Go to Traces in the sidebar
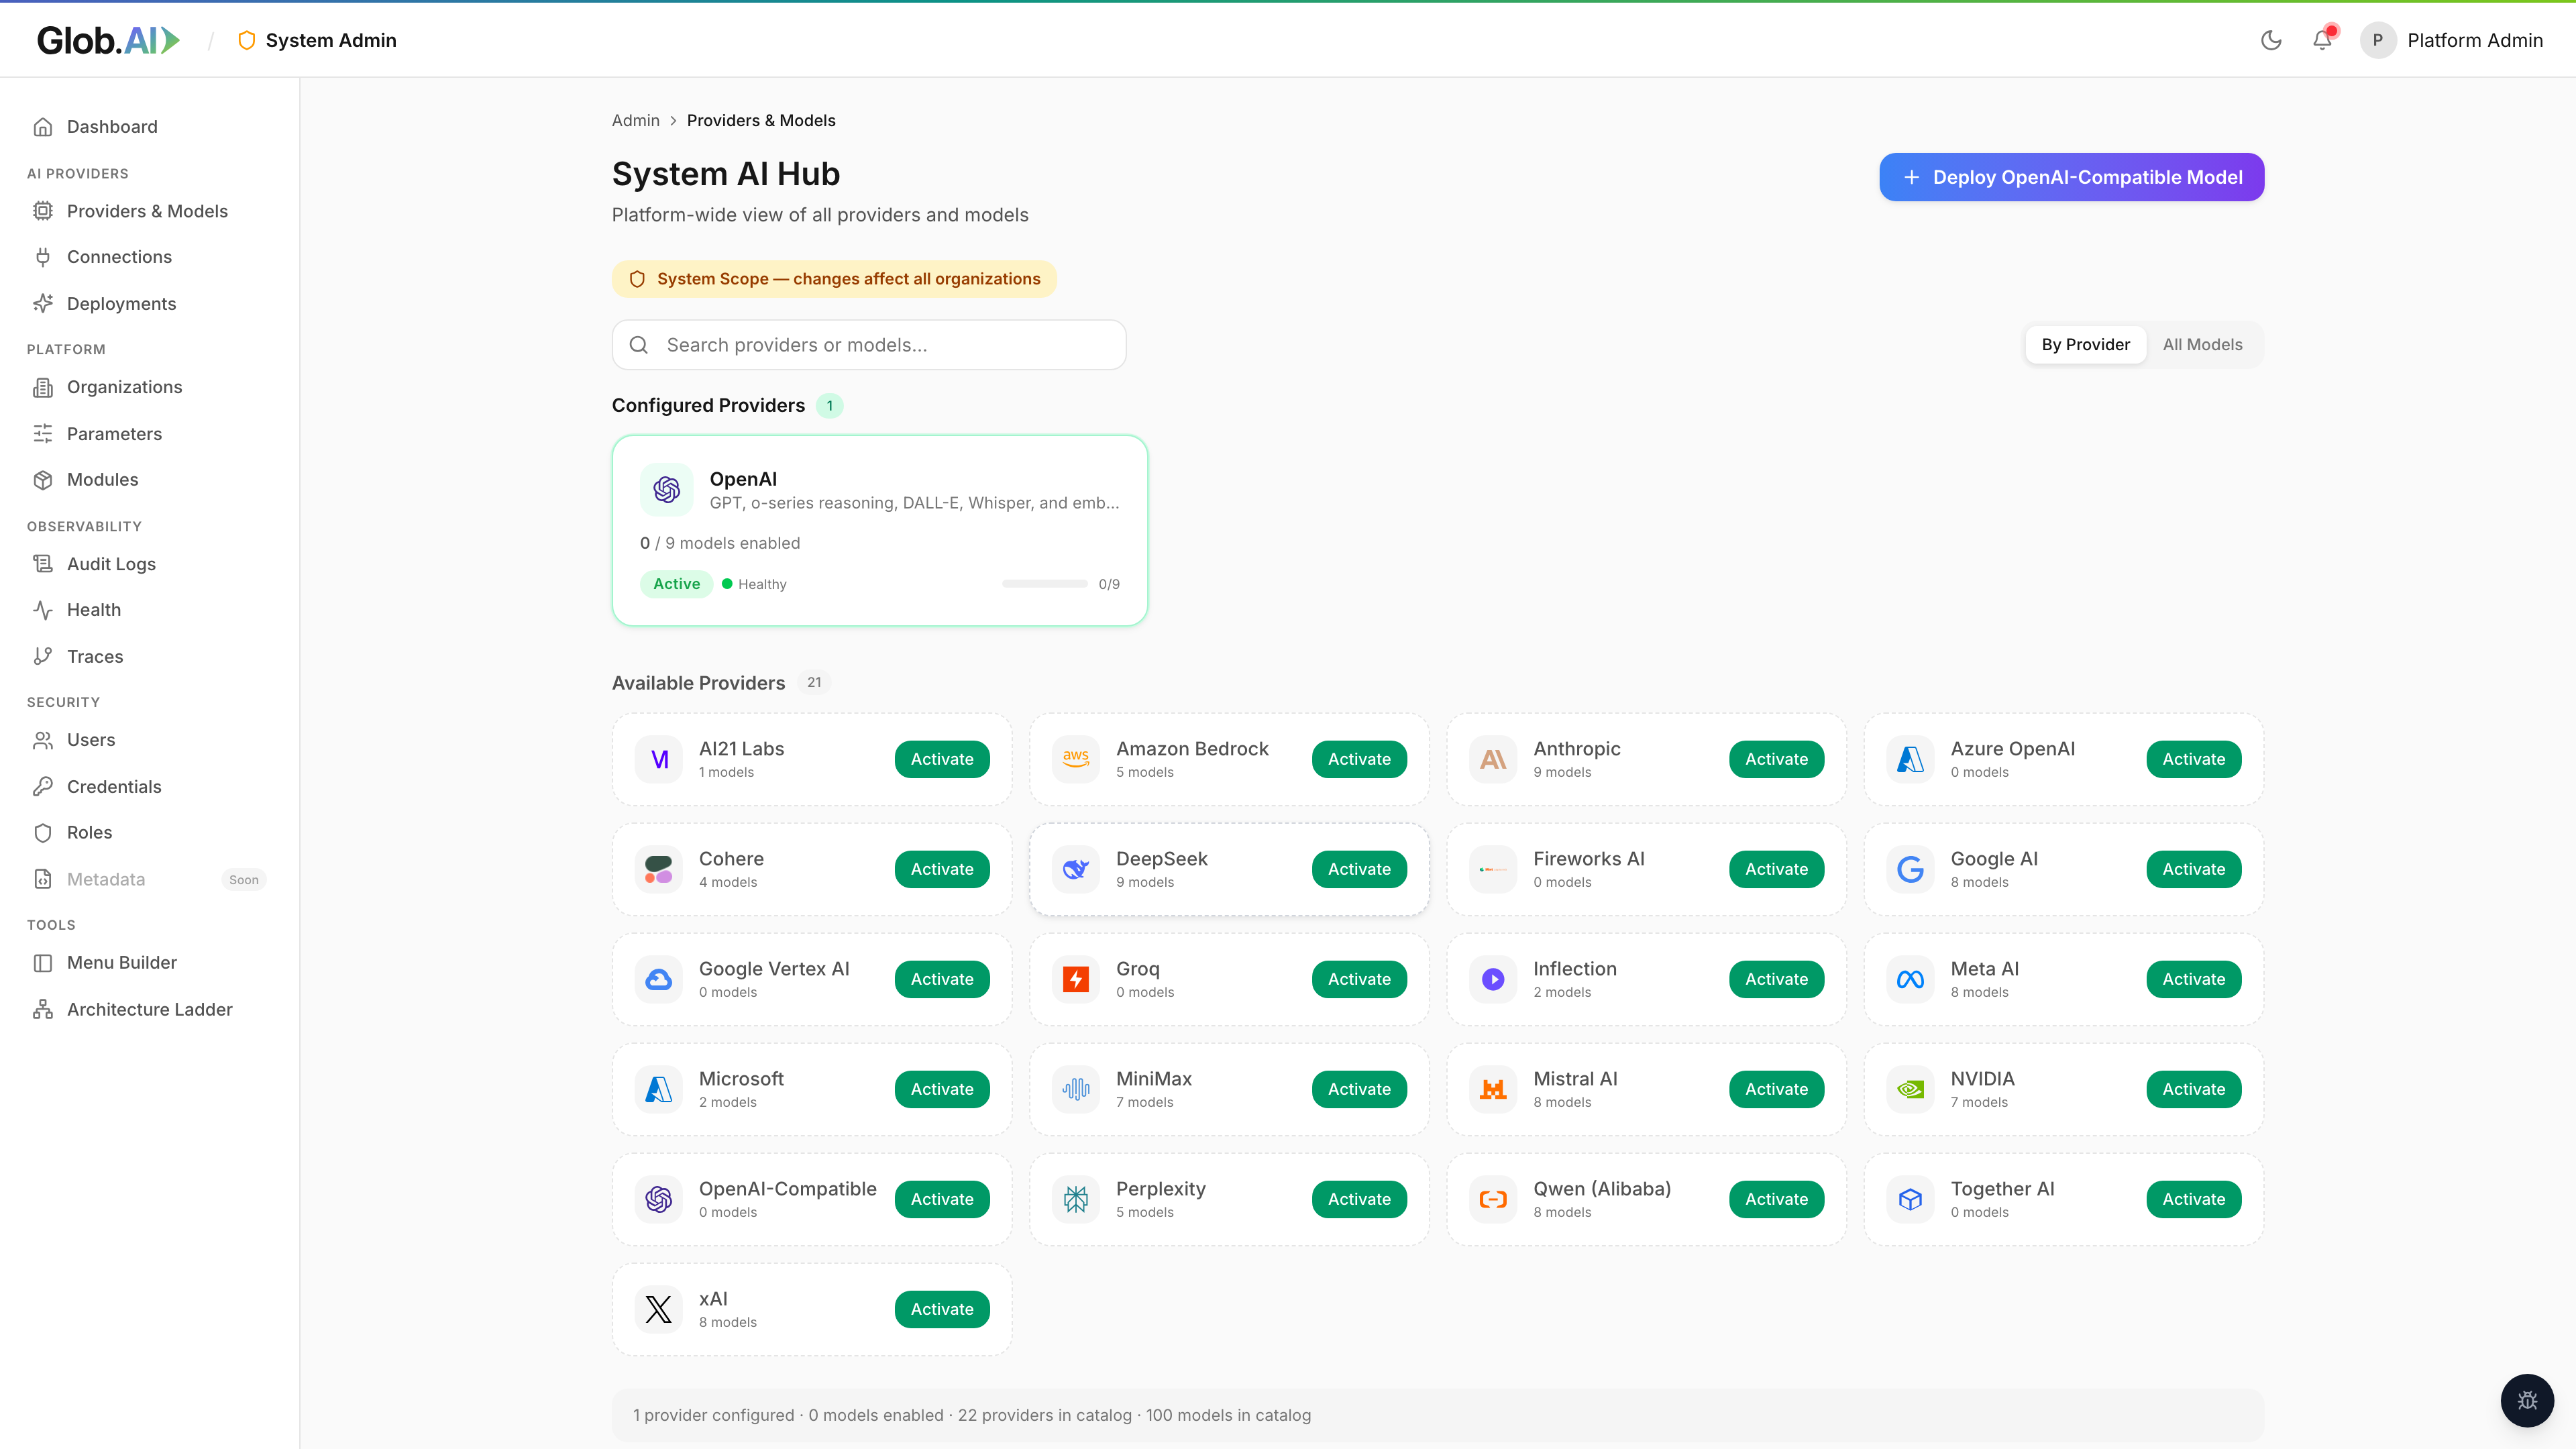 (x=150, y=657)
